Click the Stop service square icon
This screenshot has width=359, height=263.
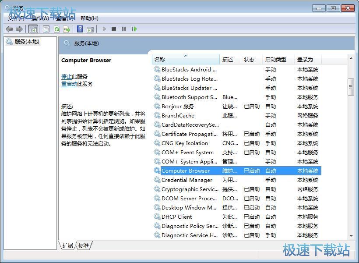(x=114, y=29)
